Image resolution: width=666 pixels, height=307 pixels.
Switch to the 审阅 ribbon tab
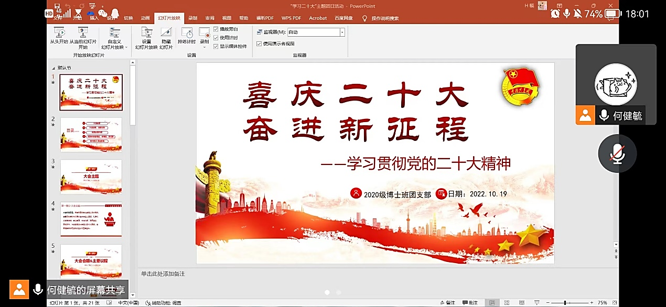coord(210,18)
